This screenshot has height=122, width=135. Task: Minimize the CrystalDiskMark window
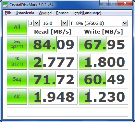tap(104, 4)
